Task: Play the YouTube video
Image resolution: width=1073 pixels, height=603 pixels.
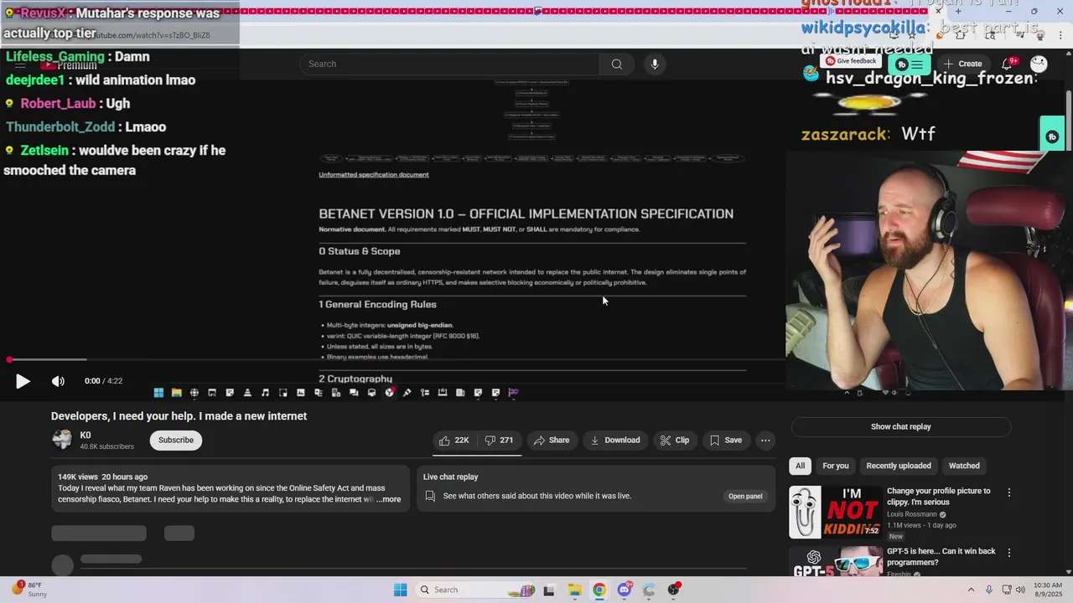Action: point(23,381)
